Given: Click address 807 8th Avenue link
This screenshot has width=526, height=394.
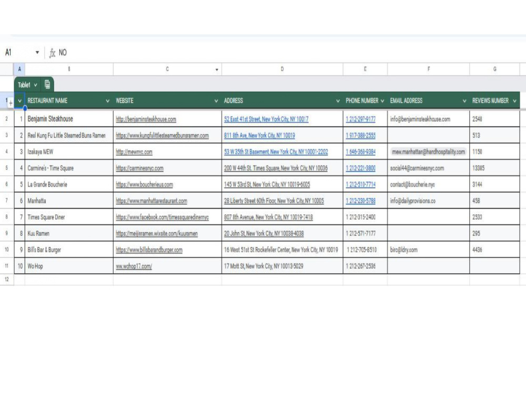Looking at the screenshot, I should point(268,217).
